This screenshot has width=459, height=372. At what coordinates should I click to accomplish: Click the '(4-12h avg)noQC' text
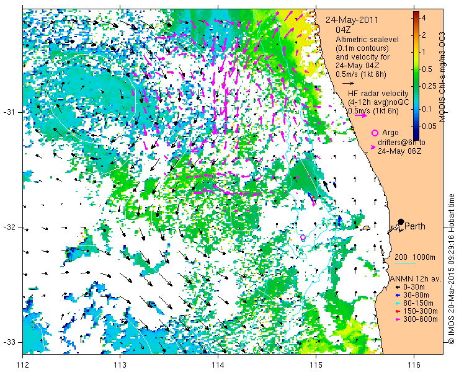coord(378,102)
